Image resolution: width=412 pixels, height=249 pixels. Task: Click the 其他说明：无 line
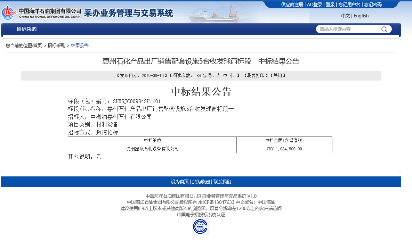pyautogui.click(x=84, y=157)
